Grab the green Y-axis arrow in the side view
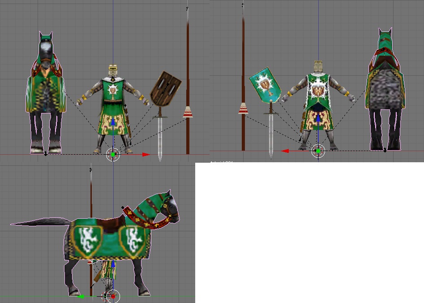The image size is (424, 303). point(81,297)
